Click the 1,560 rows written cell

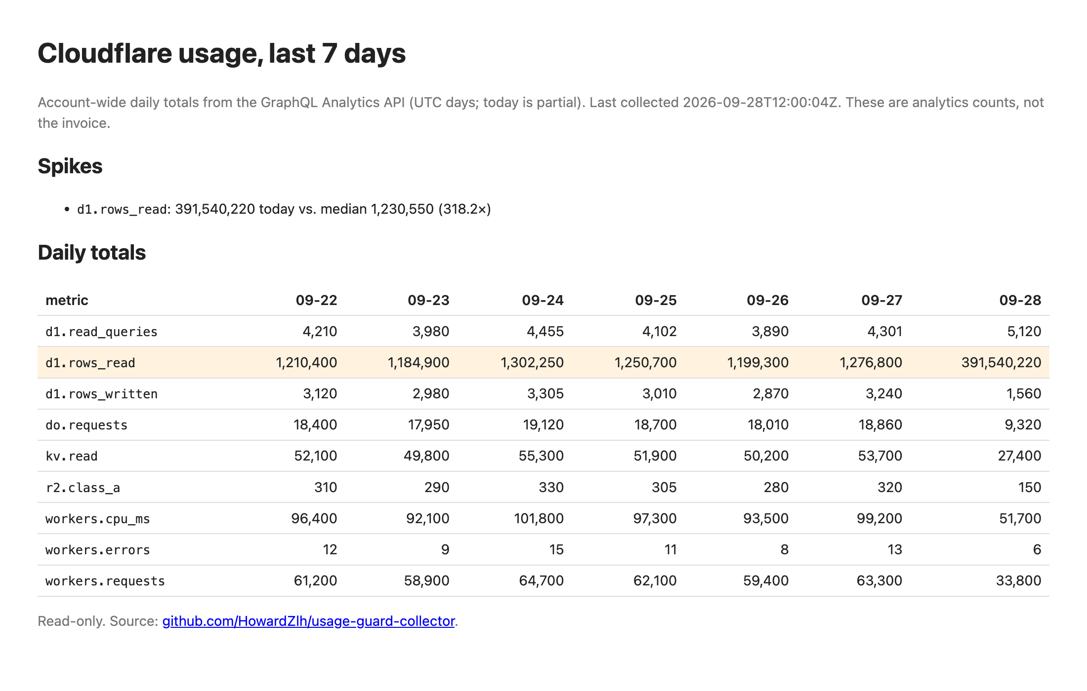[1024, 394]
